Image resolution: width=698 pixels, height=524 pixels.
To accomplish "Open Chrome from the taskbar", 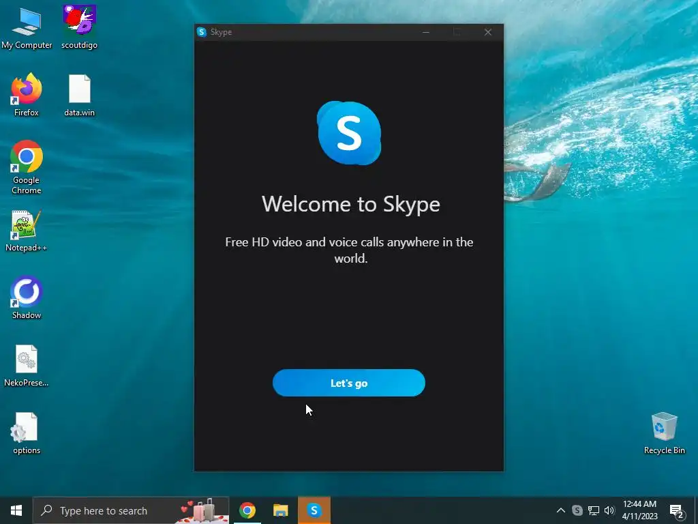I will click(247, 510).
